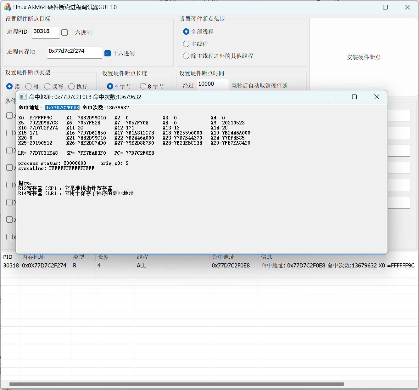The width and height of the screenshot is (419, 390).
Task: Maximize the hit address popup window
Action: click(354, 97)
